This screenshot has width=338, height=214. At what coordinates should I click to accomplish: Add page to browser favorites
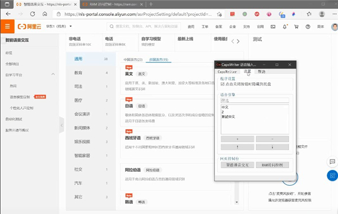(x=220, y=14)
